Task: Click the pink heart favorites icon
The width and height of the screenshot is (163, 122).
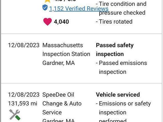Action: (47, 22)
